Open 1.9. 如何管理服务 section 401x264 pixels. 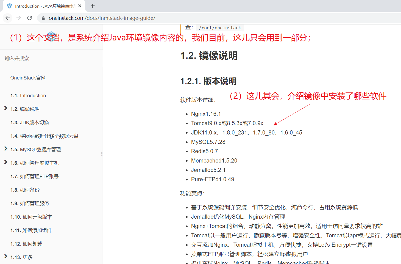click(x=30, y=204)
